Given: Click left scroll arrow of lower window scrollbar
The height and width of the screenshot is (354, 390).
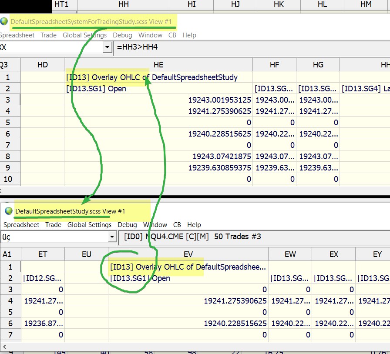Looking at the screenshot, I should coord(4,346).
